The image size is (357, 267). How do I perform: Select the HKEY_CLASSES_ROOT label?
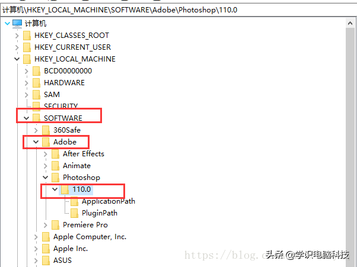point(72,36)
